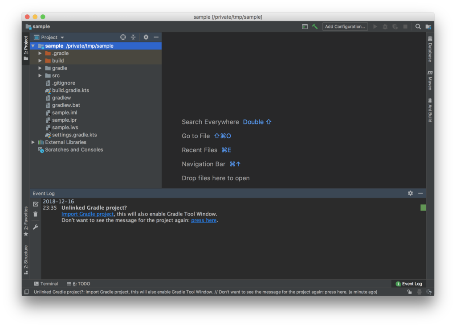
Task: Open Event Log settings gear
Action: [x=410, y=193]
